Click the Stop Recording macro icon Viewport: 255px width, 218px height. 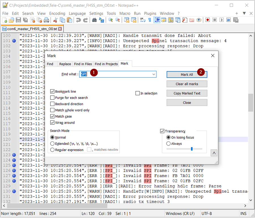coord(215,20)
